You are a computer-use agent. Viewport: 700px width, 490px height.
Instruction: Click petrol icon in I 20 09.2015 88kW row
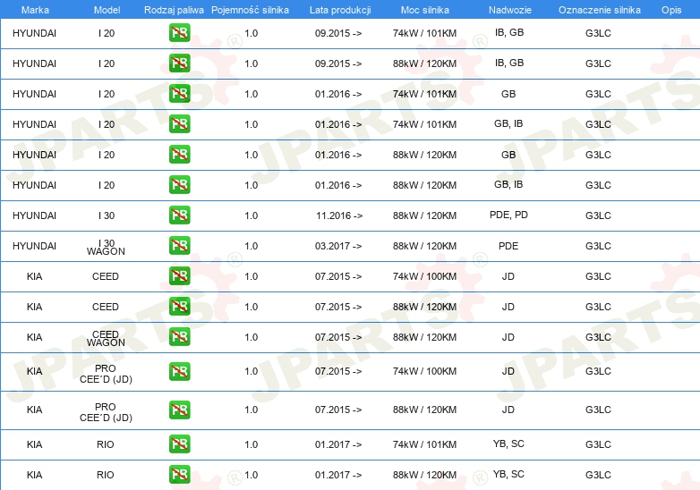click(179, 63)
